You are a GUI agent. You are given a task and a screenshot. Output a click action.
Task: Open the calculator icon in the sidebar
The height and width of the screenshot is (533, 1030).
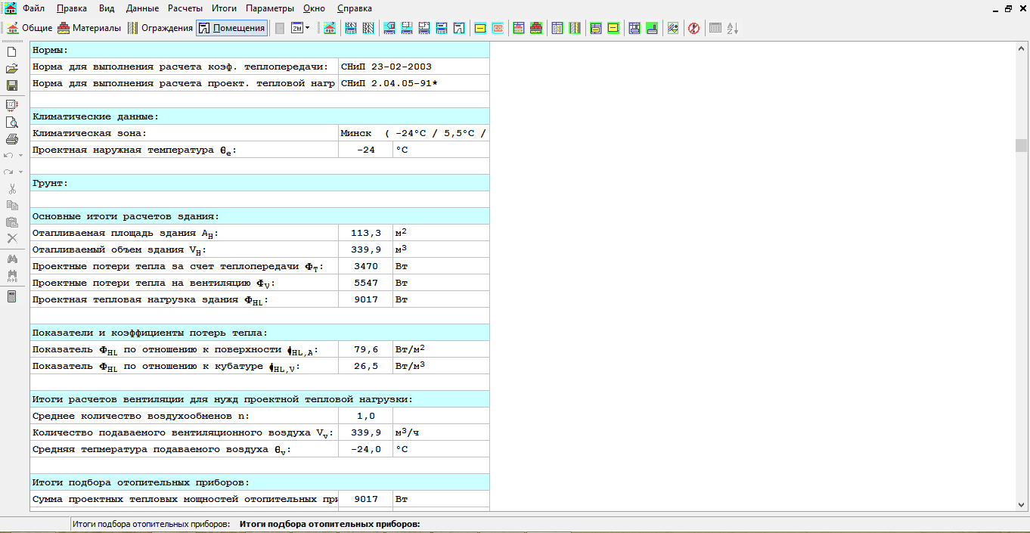click(x=11, y=296)
